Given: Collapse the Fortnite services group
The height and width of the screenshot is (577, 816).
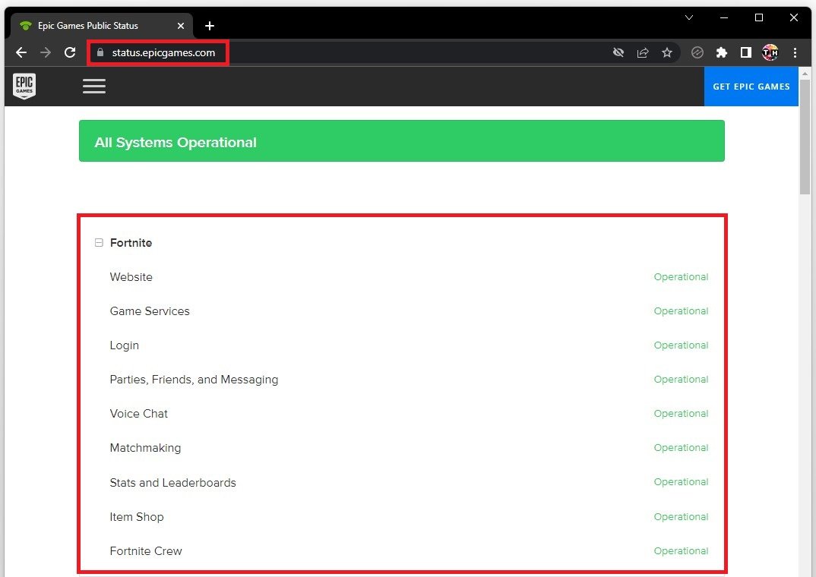Looking at the screenshot, I should [x=99, y=243].
